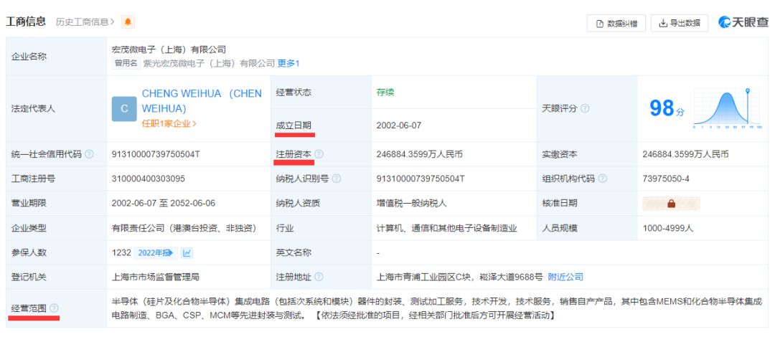Screen dimensions: 775x337
Task: Open CHENG WEIHUA legal representative link
Action: (202, 101)
